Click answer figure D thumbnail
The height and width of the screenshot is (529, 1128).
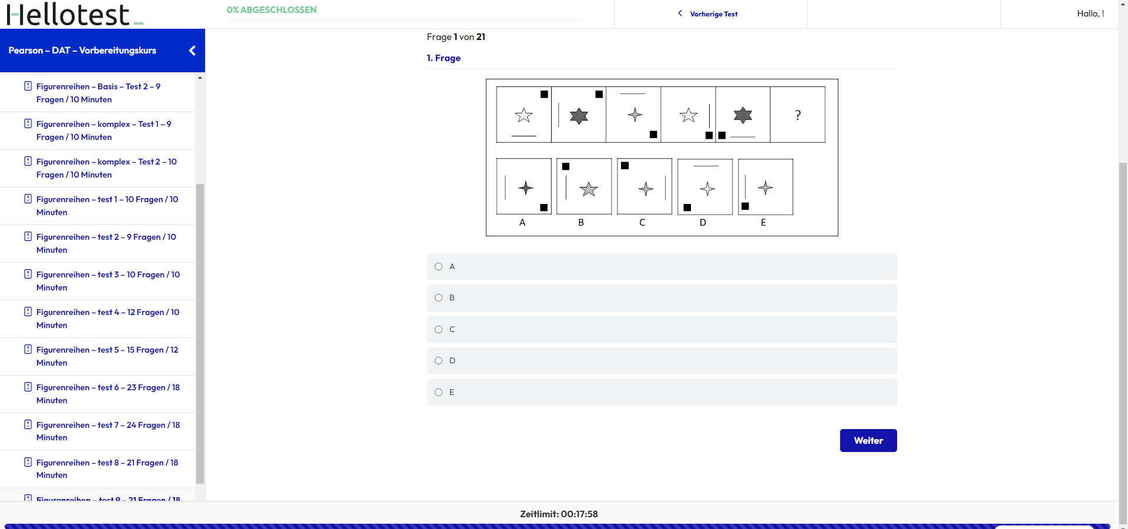[x=705, y=186]
